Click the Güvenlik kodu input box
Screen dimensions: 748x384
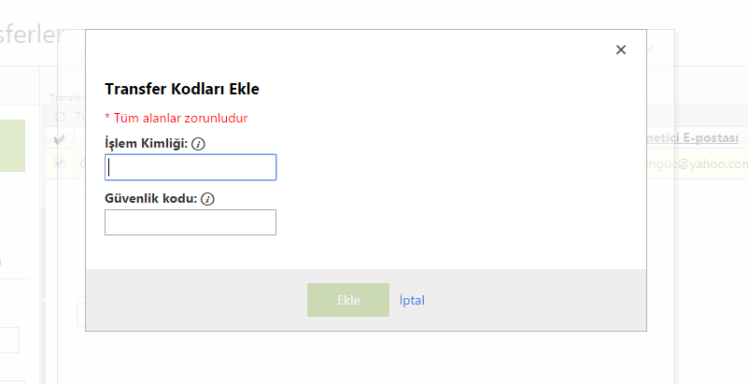pos(191,222)
